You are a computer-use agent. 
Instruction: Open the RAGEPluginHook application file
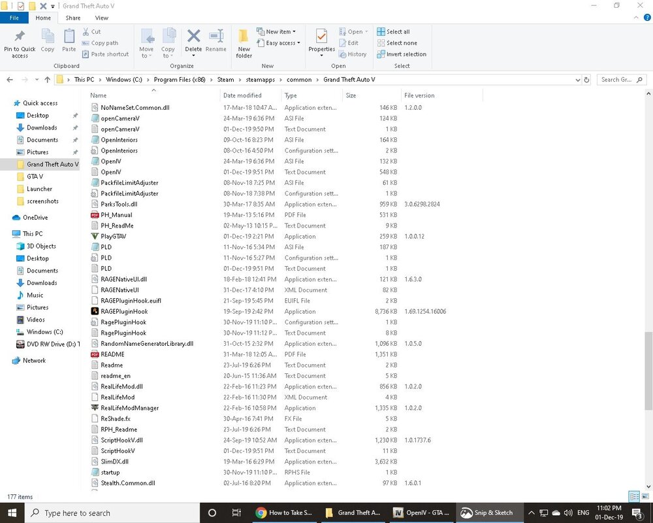(x=124, y=312)
